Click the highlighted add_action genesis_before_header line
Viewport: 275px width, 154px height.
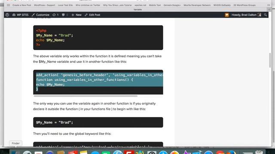tap(99, 75)
